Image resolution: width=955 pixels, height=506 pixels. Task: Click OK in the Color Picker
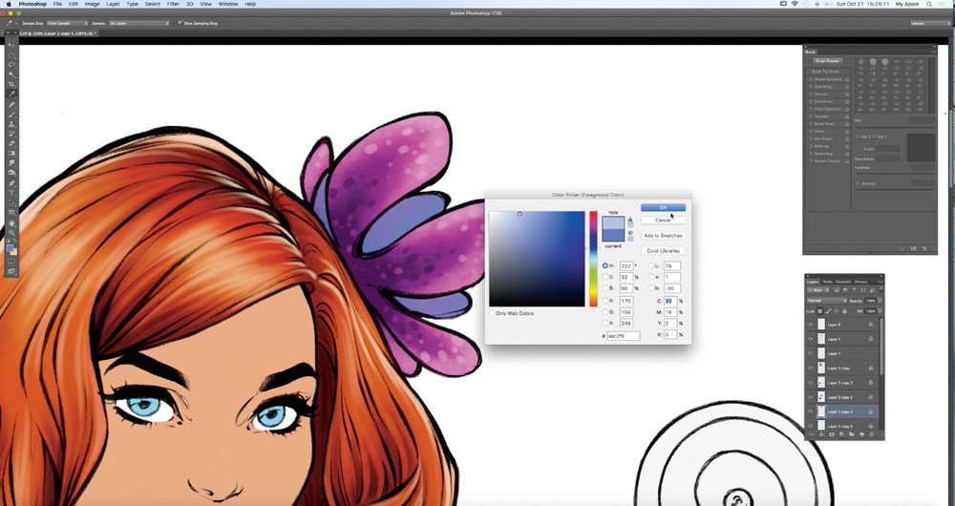(x=664, y=207)
